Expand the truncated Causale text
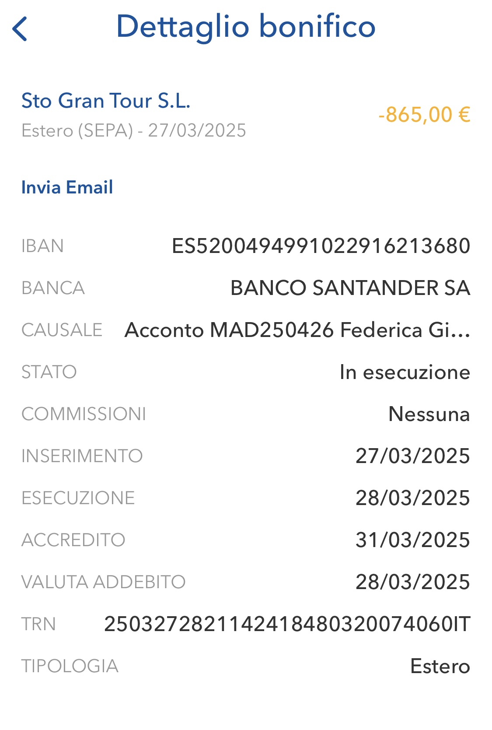 click(297, 330)
